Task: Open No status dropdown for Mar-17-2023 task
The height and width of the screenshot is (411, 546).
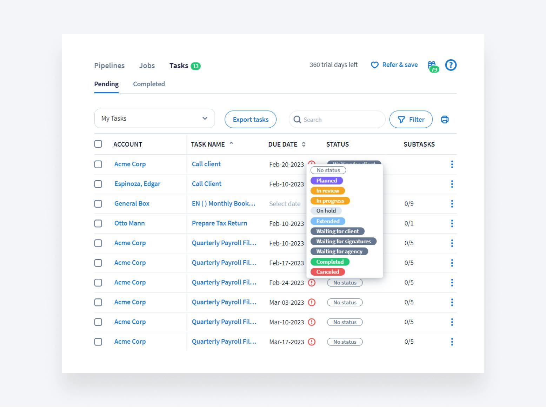Action: pos(345,342)
